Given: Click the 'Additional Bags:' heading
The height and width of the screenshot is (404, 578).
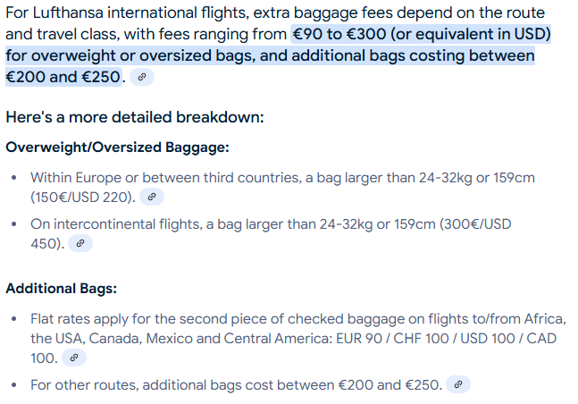Looking at the screenshot, I should click(61, 289).
